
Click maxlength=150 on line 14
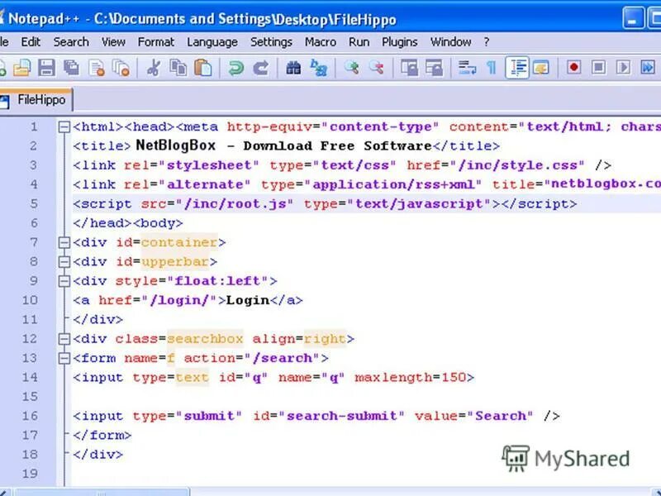click(x=410, y=378)
